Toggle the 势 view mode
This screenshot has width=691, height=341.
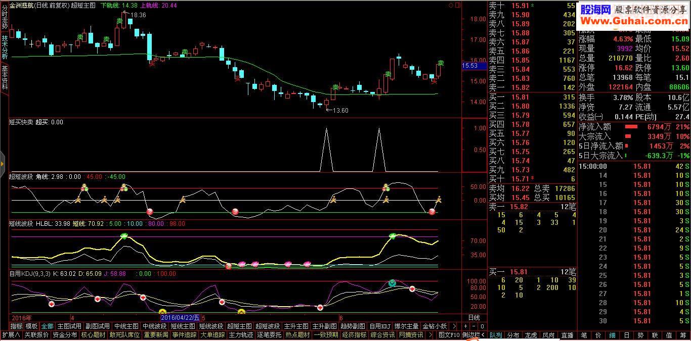(x=640, y=335)
